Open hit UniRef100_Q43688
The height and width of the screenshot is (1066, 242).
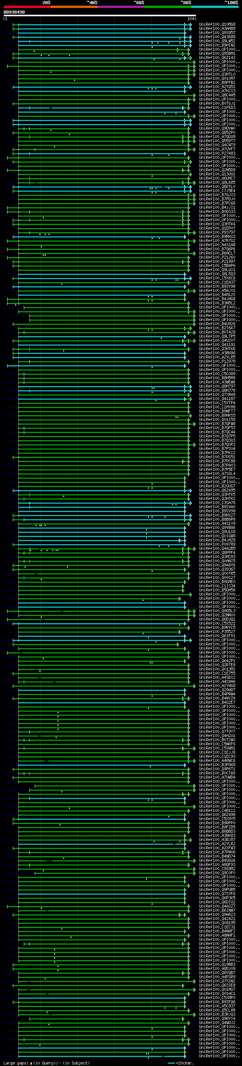tap(217, 37)
